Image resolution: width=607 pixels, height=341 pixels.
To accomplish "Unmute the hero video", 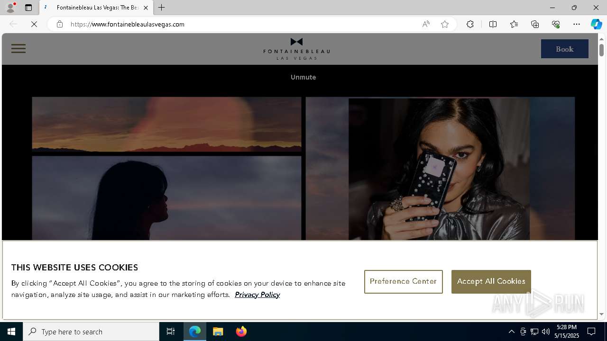I will pyautogui.click(x=303, y=77).
